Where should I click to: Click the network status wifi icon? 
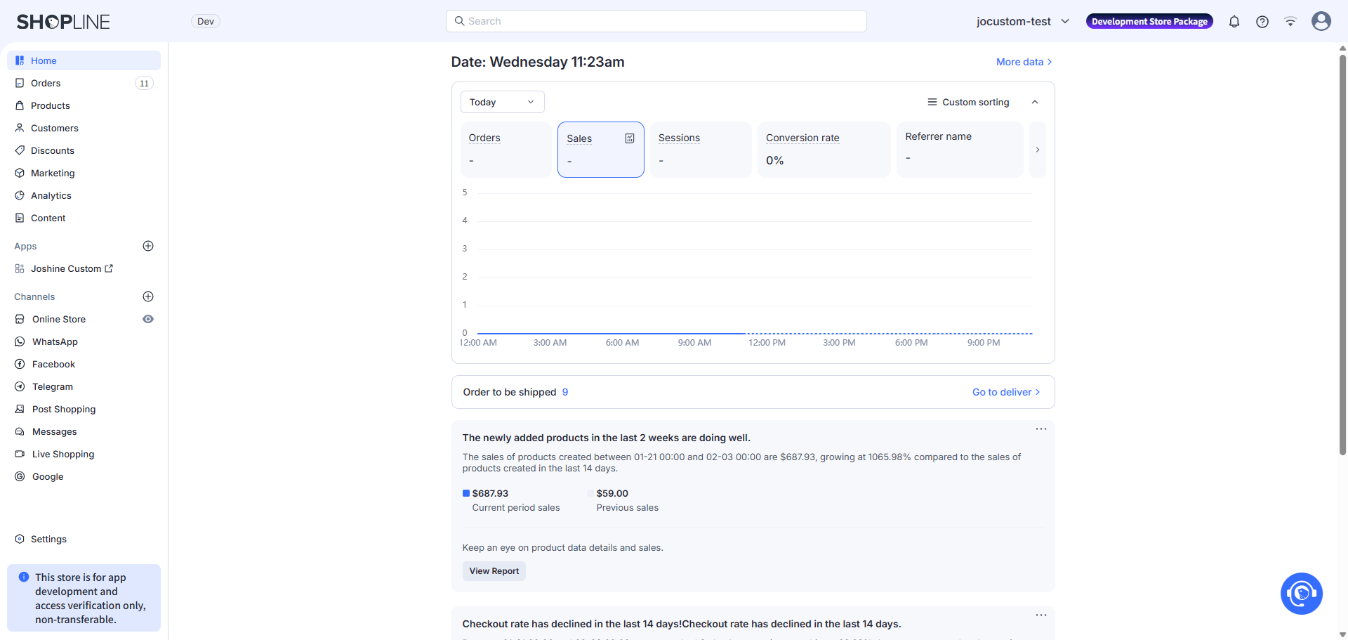coord(1290,22)
